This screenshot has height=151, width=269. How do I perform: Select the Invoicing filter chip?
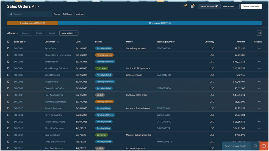point(79,14)
